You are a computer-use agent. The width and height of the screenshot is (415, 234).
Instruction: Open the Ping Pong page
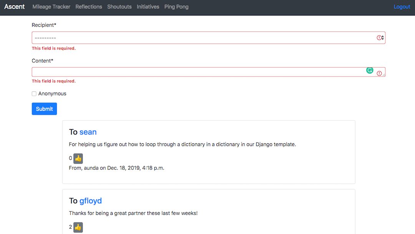(176, 7)
